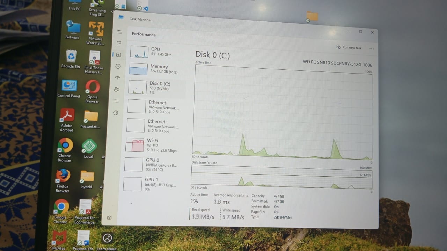Click the Type value SSD (NVMe)

click(283, 217)
